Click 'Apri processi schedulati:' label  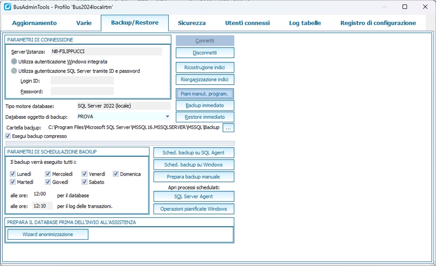click(x=194, y=188)
